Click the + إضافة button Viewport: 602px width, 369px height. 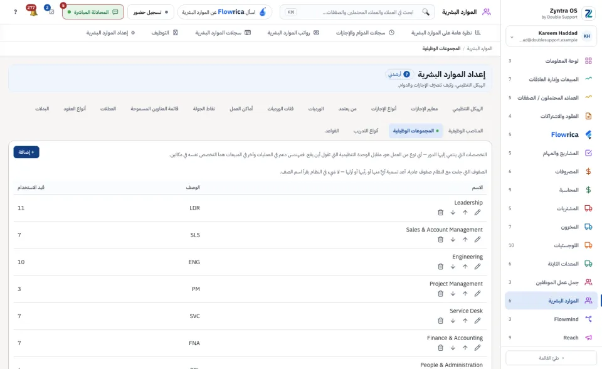click(x=26, y=152)
